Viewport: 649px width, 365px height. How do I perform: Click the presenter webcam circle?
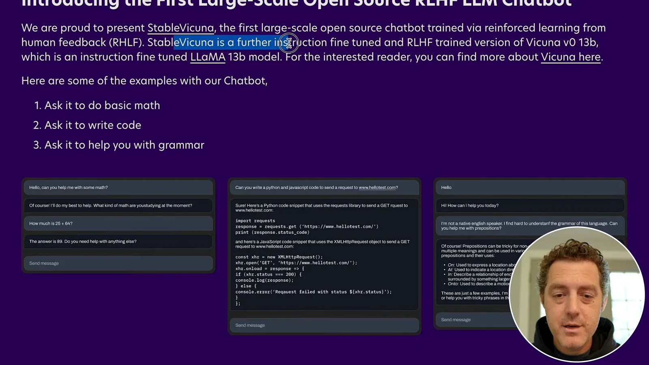577,294
